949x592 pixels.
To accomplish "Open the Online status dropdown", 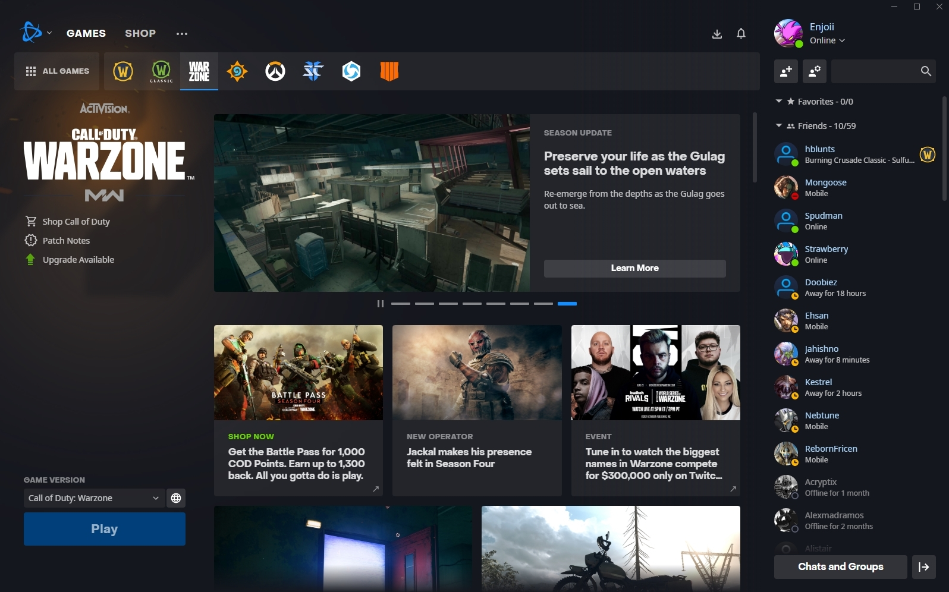I will 827,40.
